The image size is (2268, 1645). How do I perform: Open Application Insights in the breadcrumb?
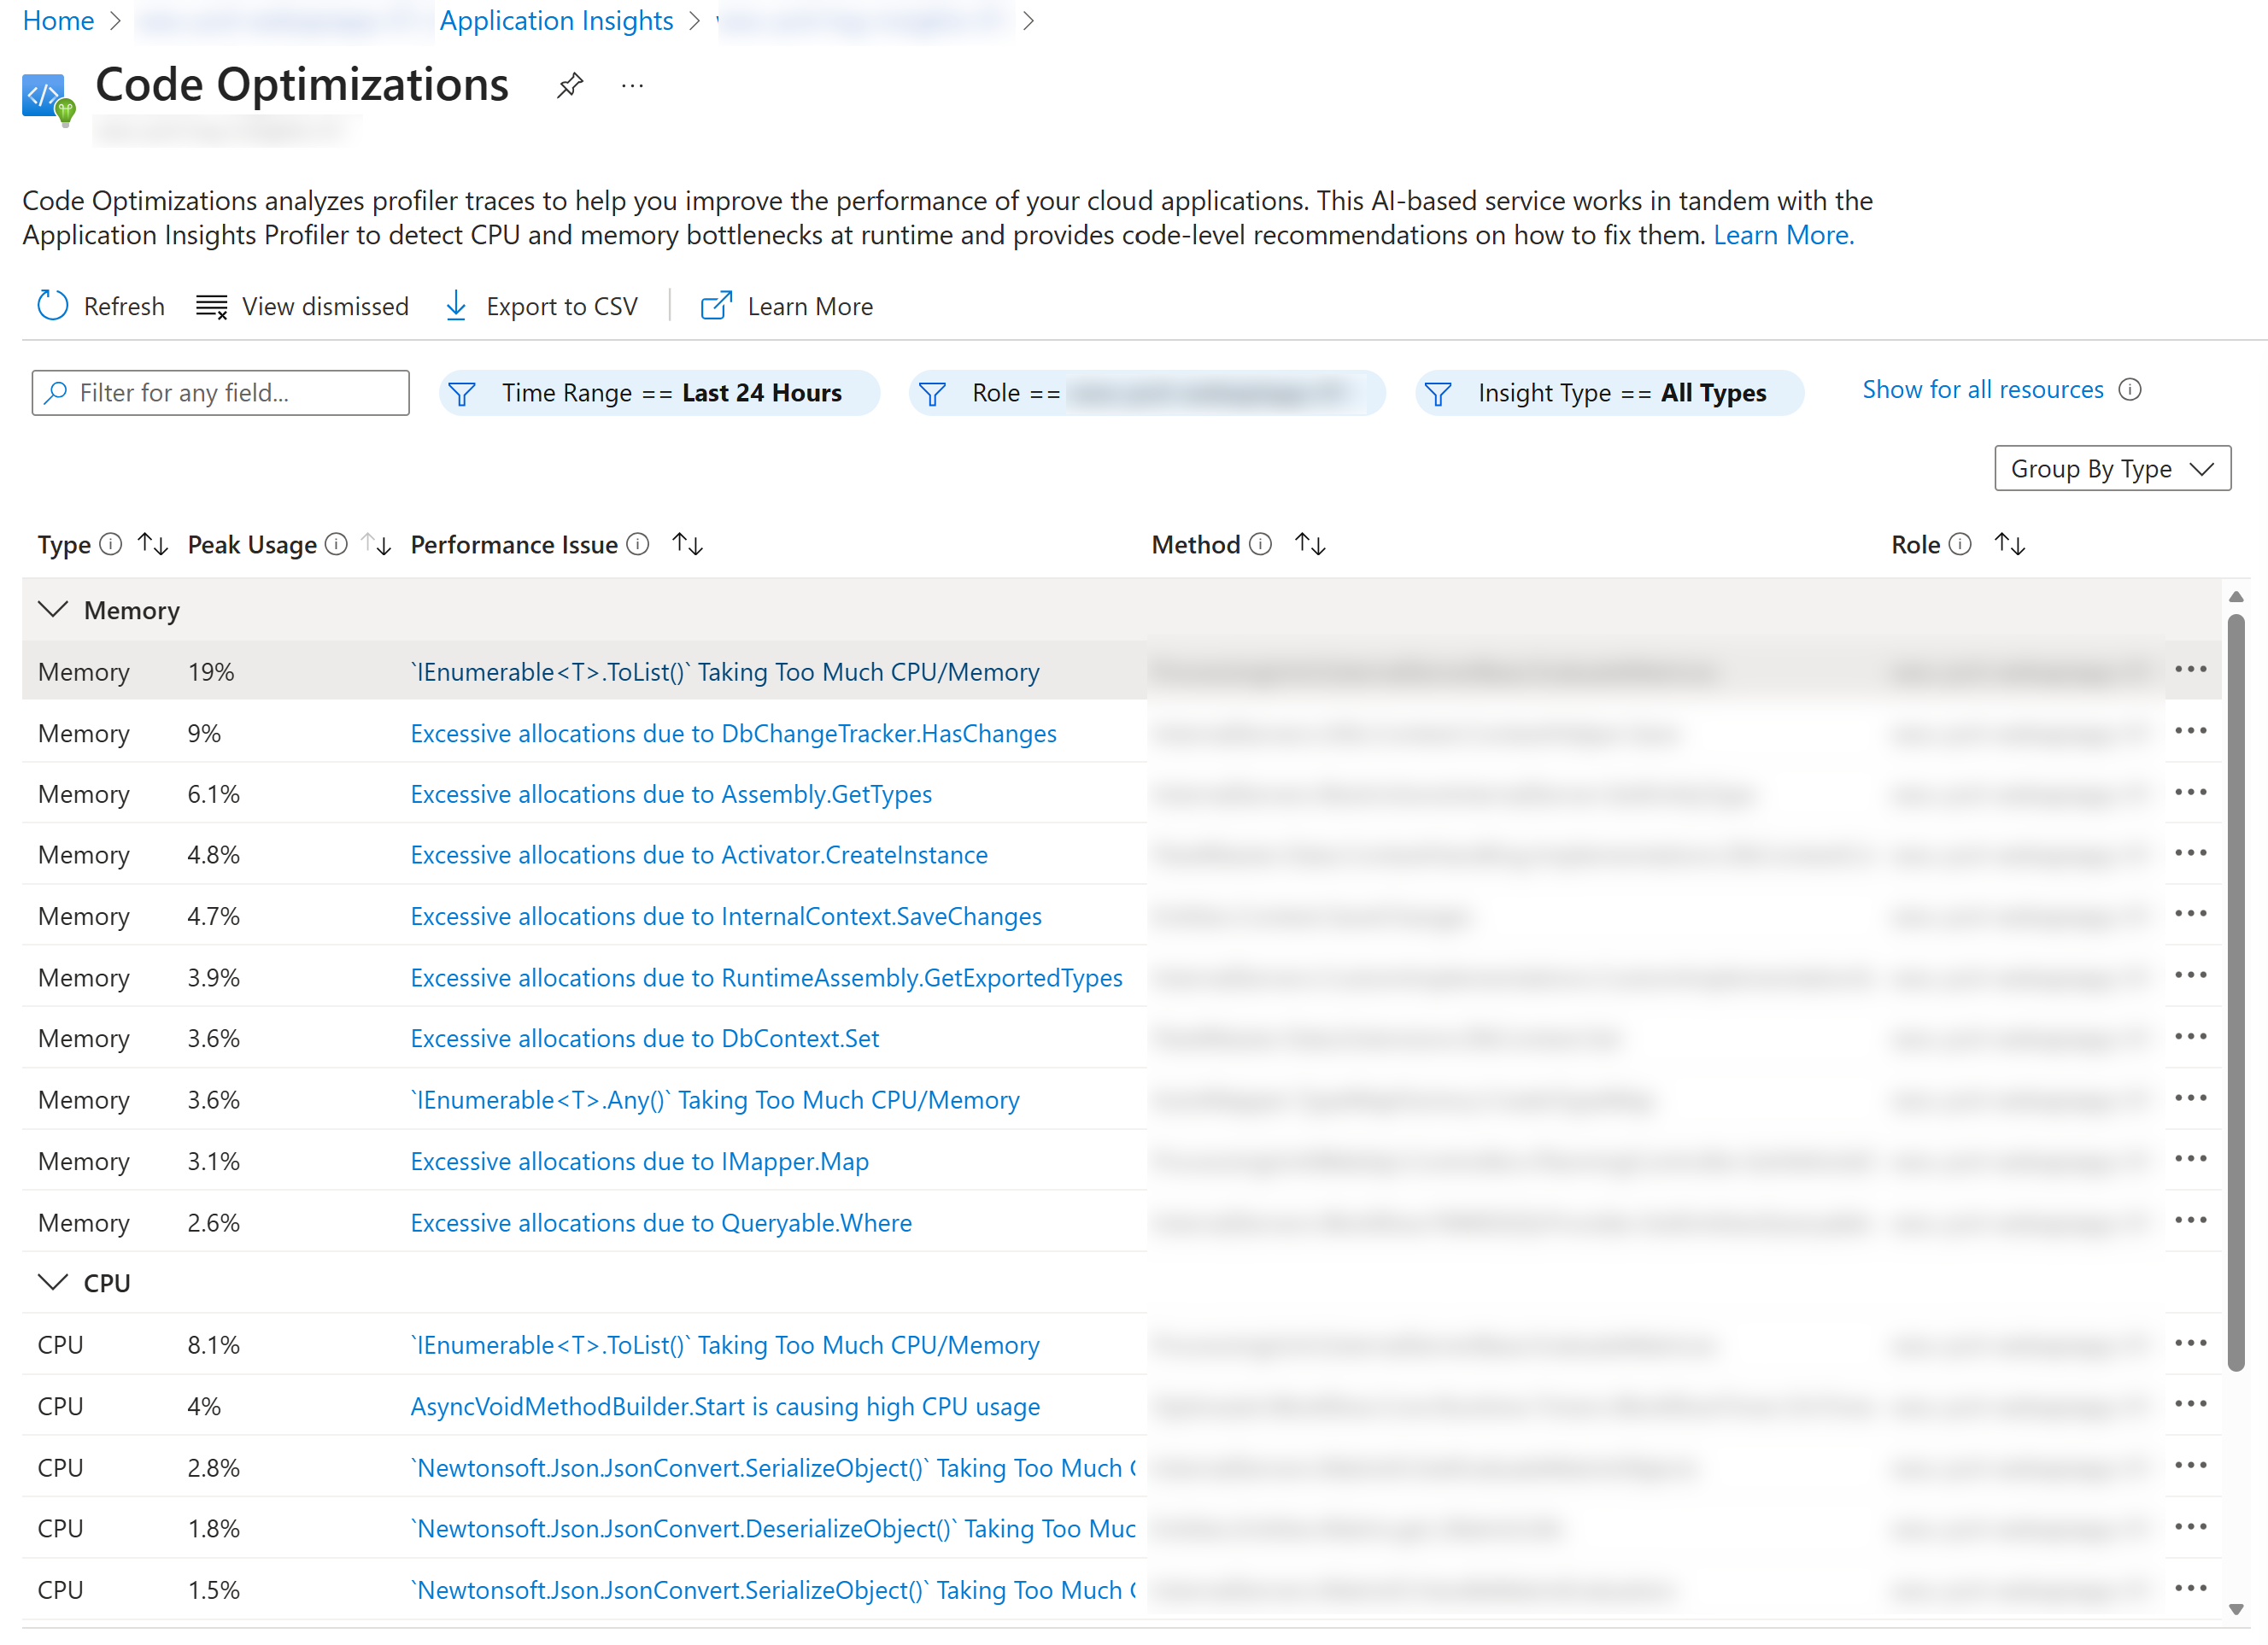click(556, 20)
